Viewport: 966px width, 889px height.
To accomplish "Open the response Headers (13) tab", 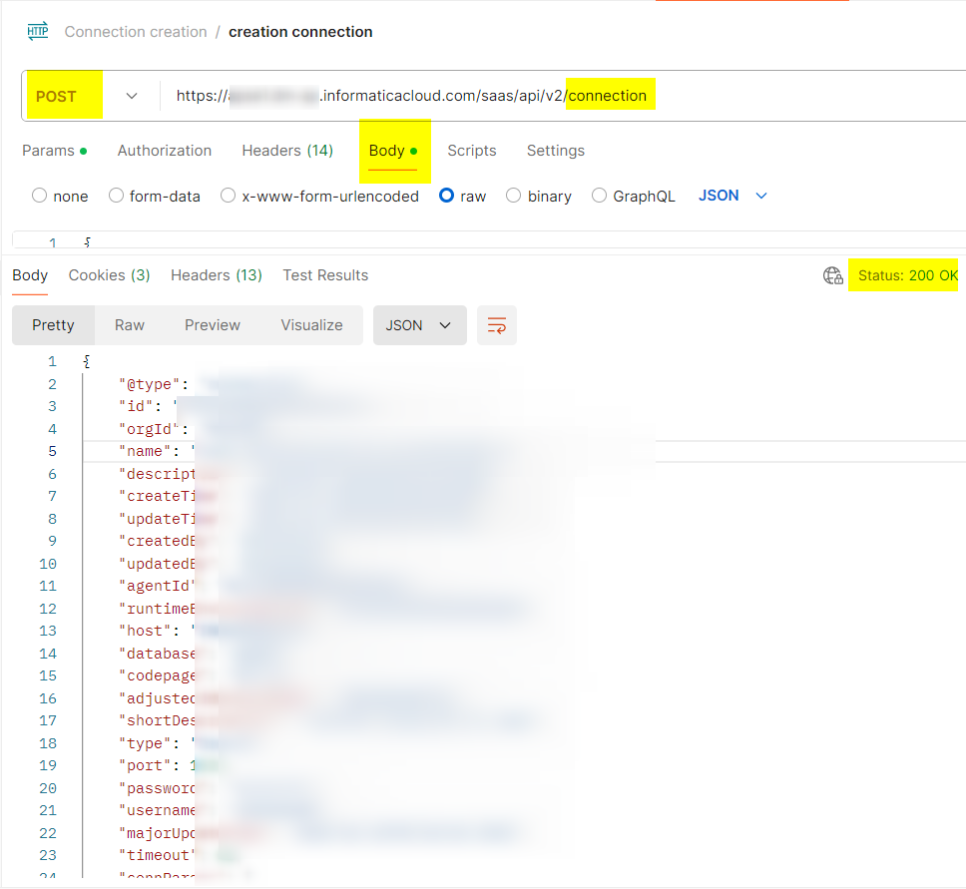I will point(217,275).
